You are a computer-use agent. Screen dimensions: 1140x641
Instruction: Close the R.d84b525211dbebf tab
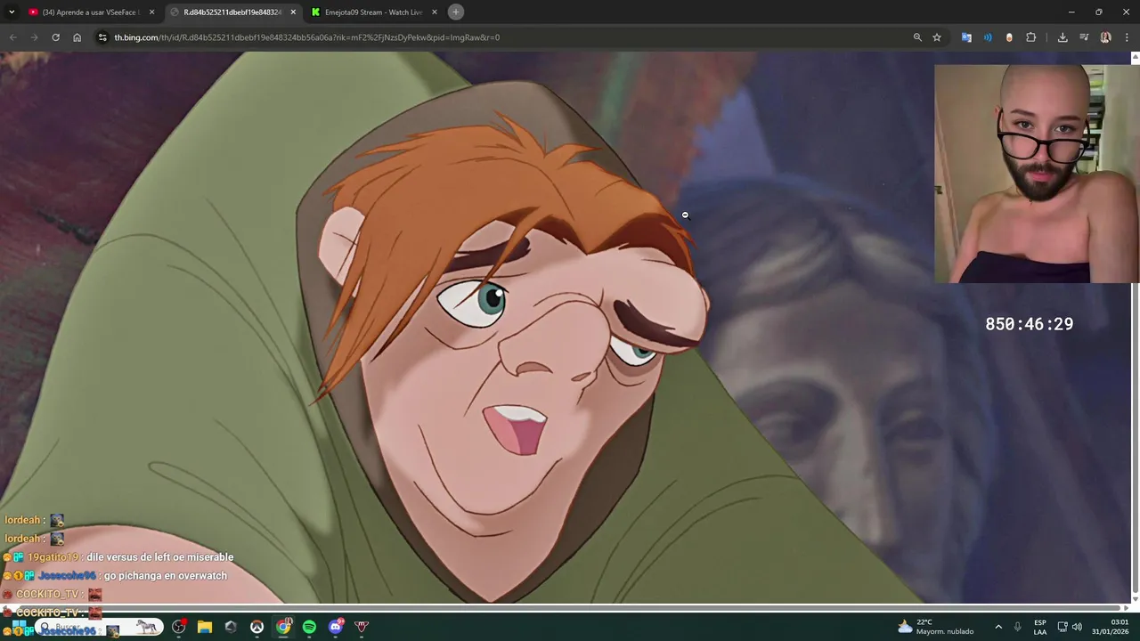(293, 12)
